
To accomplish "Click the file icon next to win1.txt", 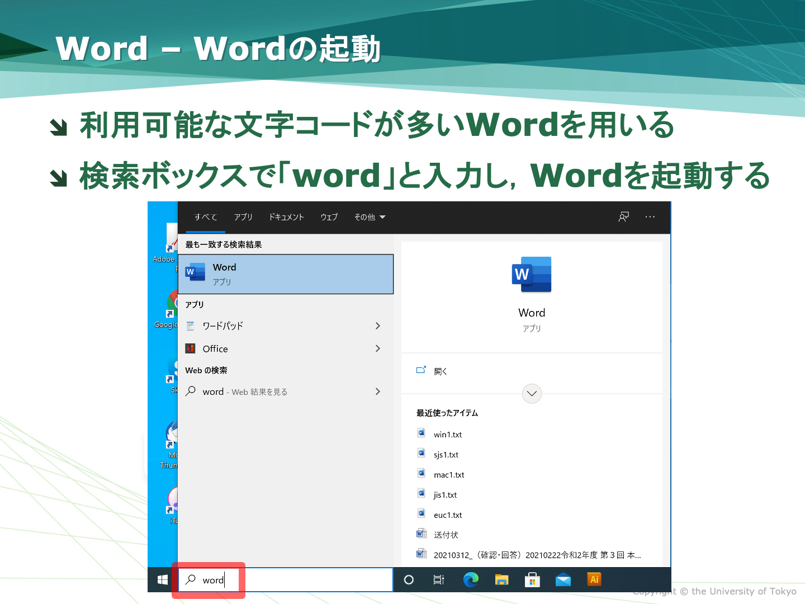I will point(422,433).
